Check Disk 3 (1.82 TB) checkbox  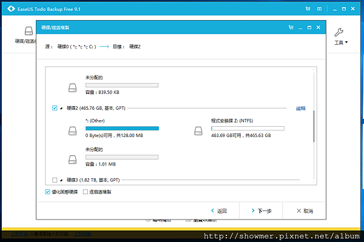[x=55, y=180]
